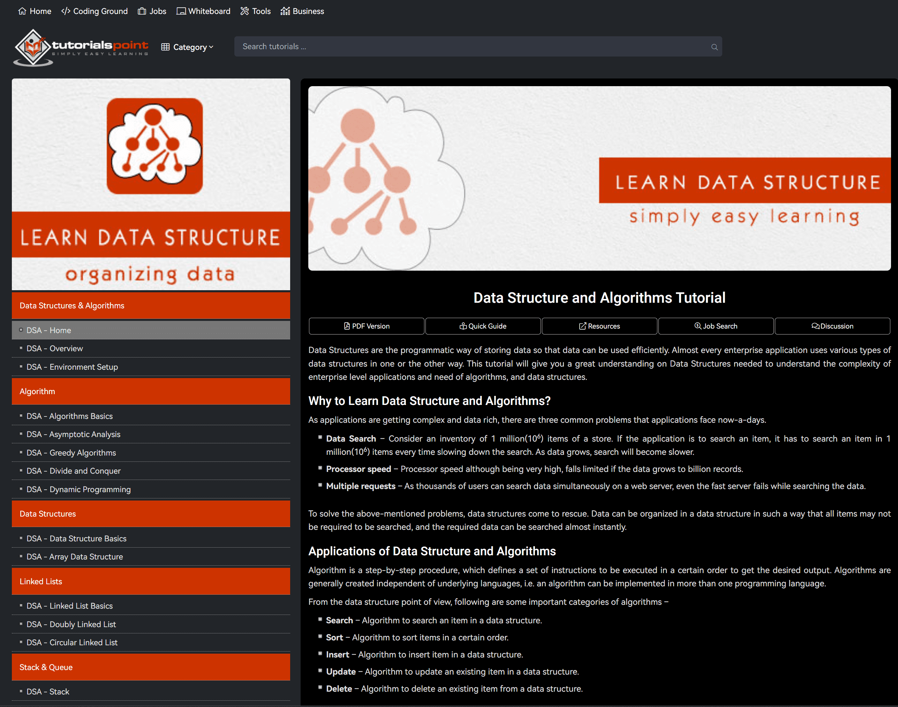Click the Home house icon
898x707 pixels.
click(22, 11)
